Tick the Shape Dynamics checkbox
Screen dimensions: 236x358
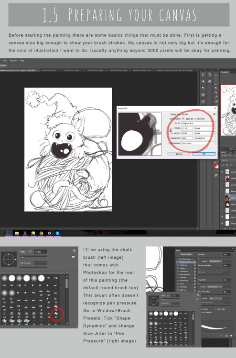(178, 262)
